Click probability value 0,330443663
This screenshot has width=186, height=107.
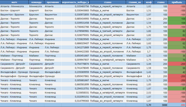(x=76, y=10)
